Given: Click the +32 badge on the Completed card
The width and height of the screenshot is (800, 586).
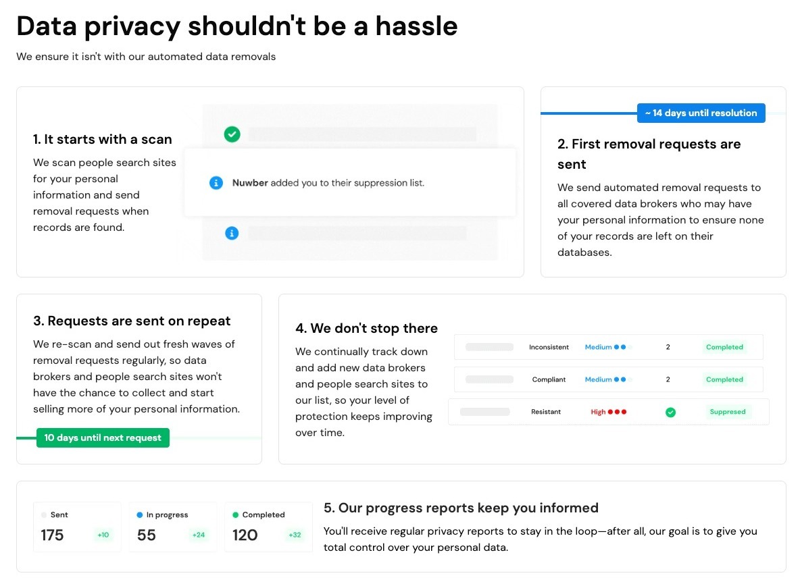Looking at the screenshot, I should coord(295,535).
